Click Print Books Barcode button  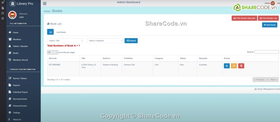[x=244, y=18]
